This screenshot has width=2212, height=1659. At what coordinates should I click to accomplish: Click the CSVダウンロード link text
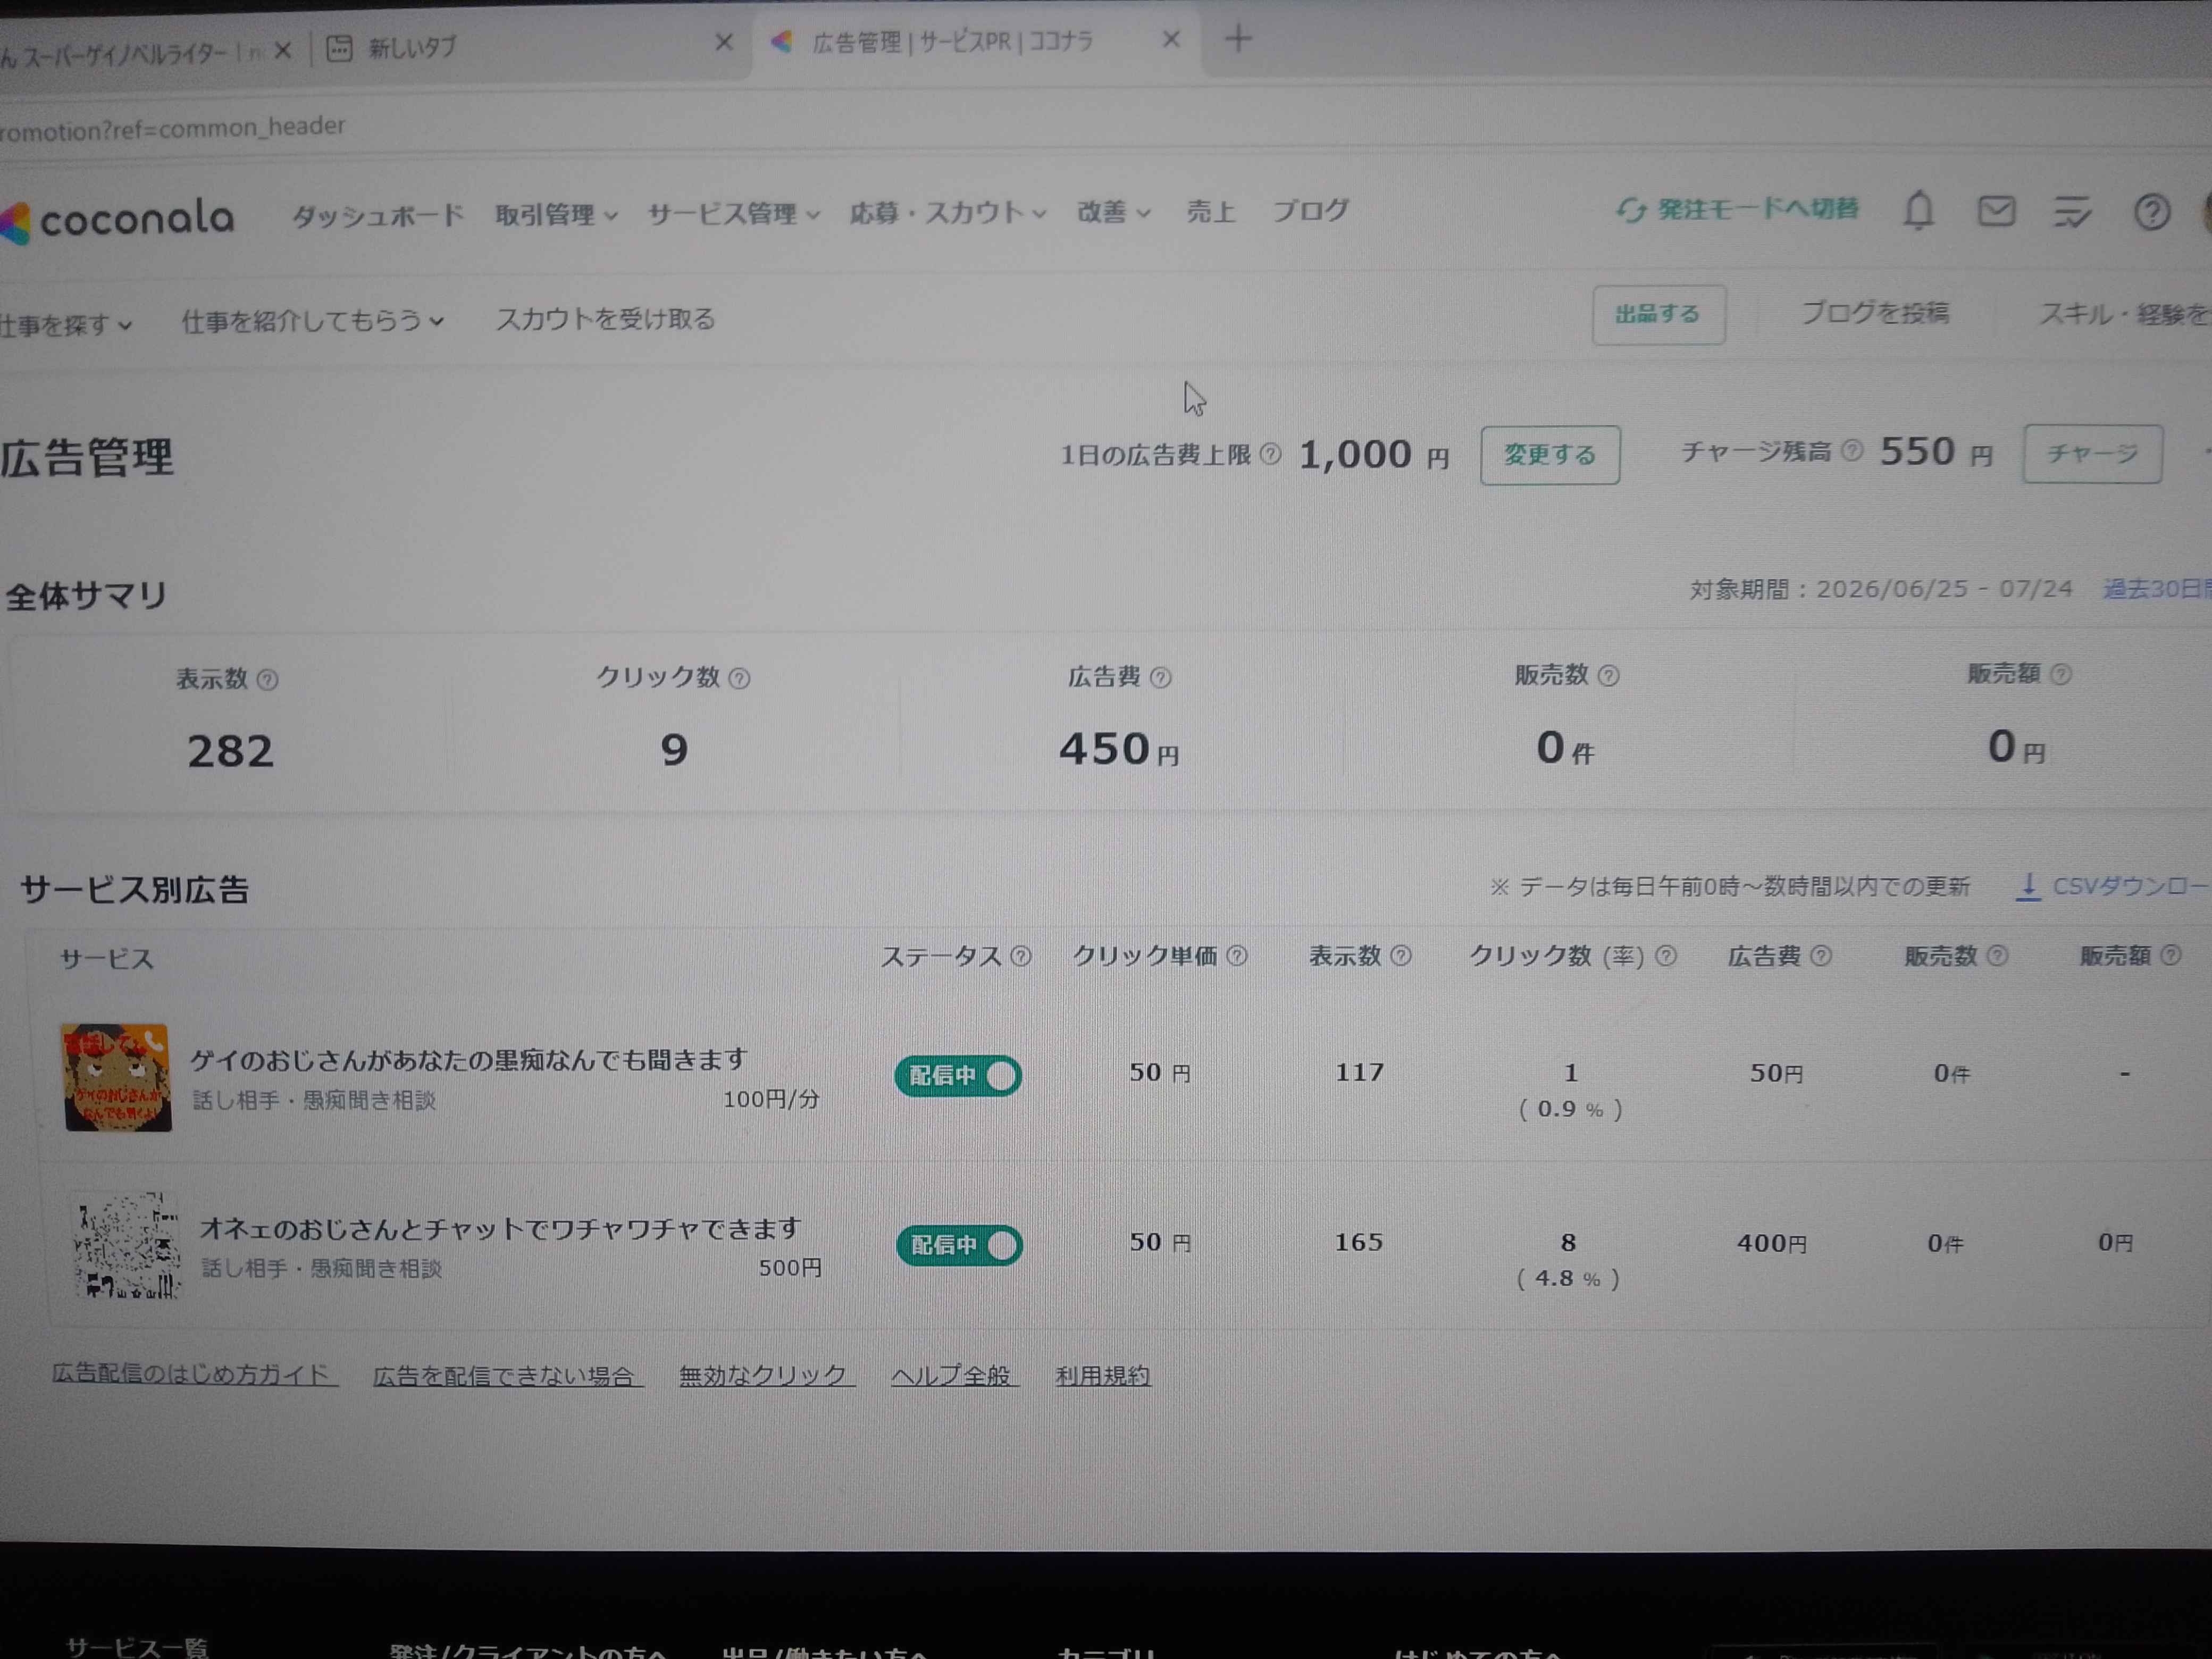[2131, 886]
